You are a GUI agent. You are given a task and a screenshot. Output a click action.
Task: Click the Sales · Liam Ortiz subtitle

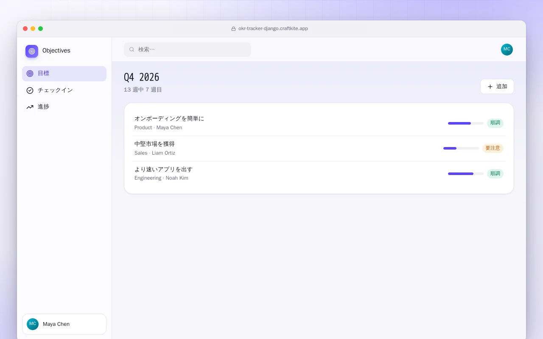[x=155, y=153]
